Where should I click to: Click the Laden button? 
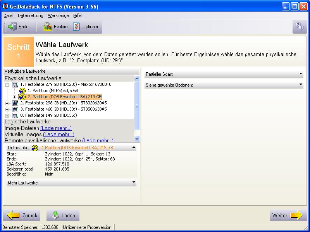pyautogui.click(x=63, y=215)
